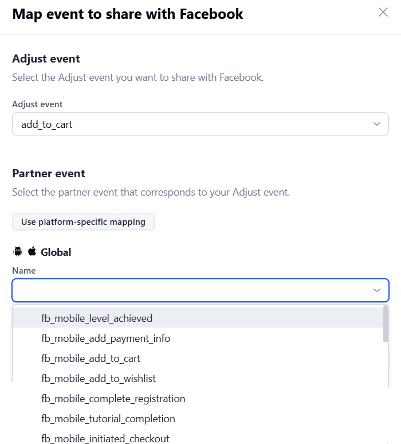Click the Global platform label

coord(56,252)
